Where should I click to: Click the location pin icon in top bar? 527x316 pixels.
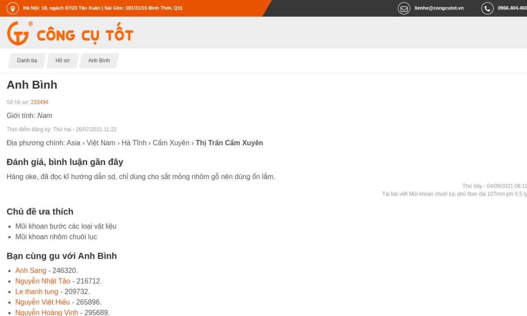13,8
